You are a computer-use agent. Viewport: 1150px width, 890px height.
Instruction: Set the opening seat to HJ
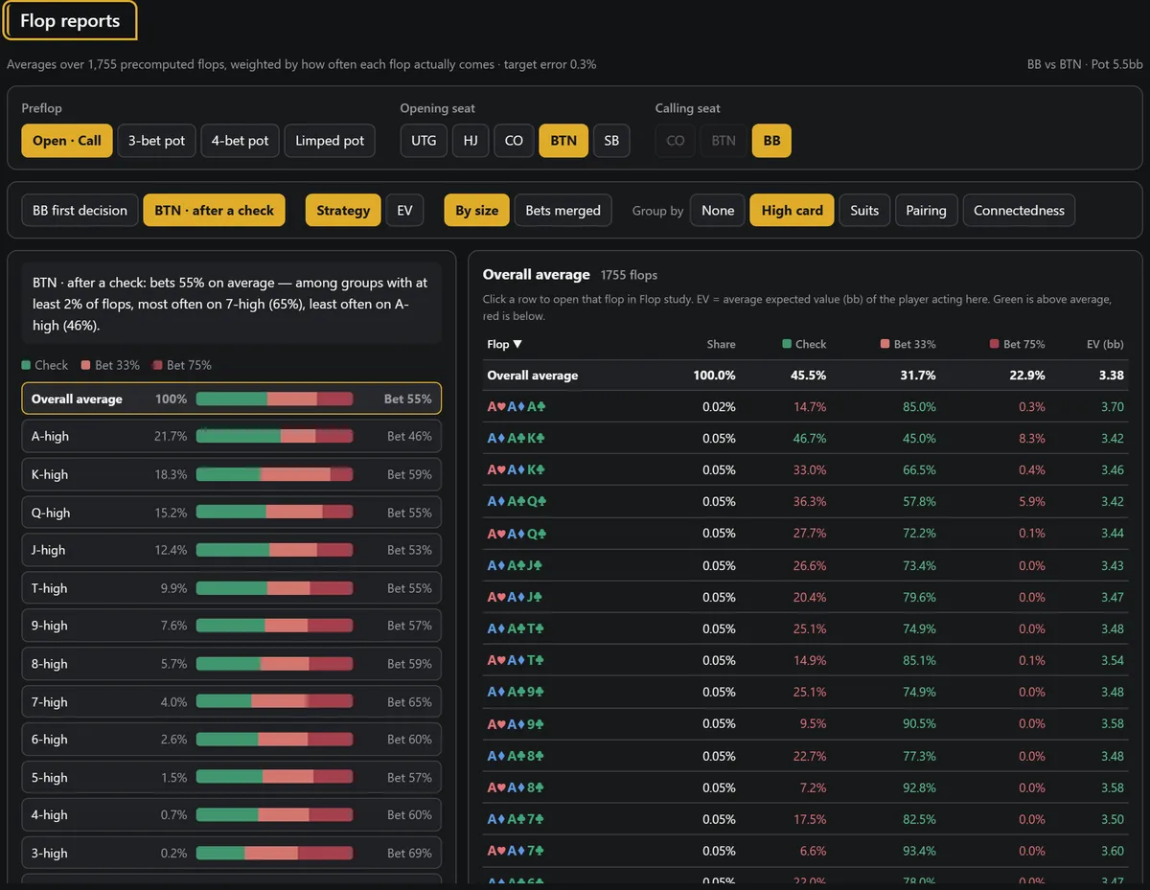[471, 141]
